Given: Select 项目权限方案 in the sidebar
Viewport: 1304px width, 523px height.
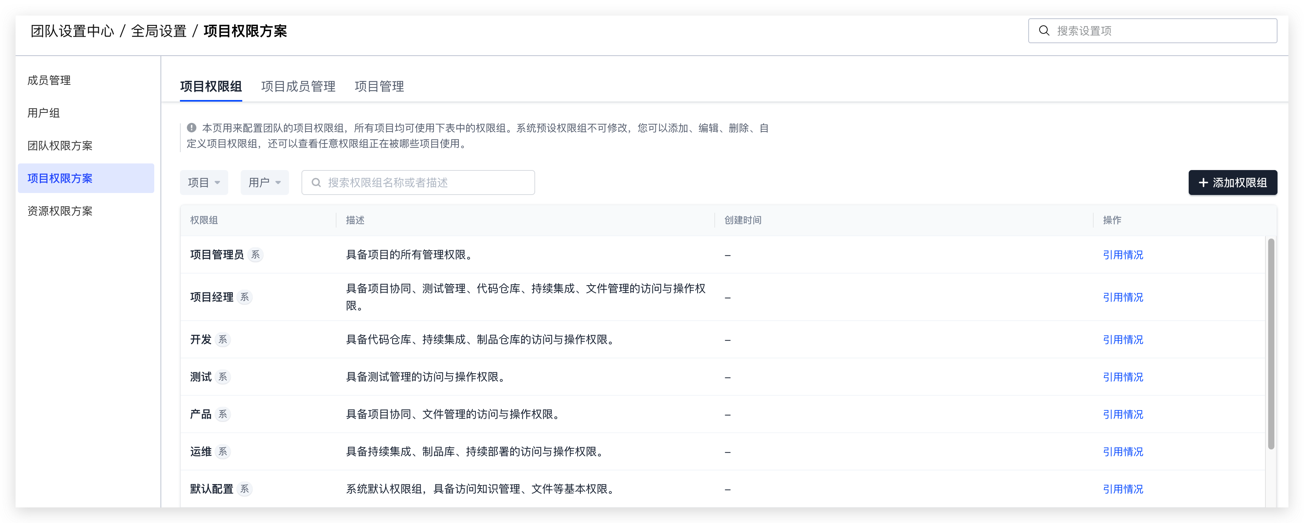Looking at the screenshot, I should tap(86, 178).
